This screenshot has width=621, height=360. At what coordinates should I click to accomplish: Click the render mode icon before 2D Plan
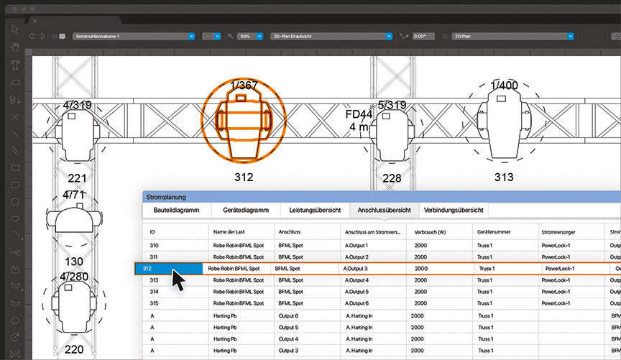(445, 36)
